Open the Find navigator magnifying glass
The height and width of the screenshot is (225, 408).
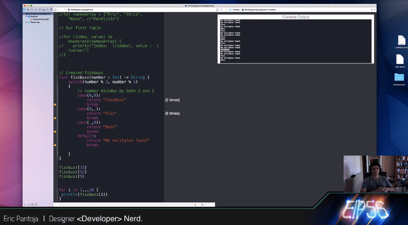[x=32, y=9]
